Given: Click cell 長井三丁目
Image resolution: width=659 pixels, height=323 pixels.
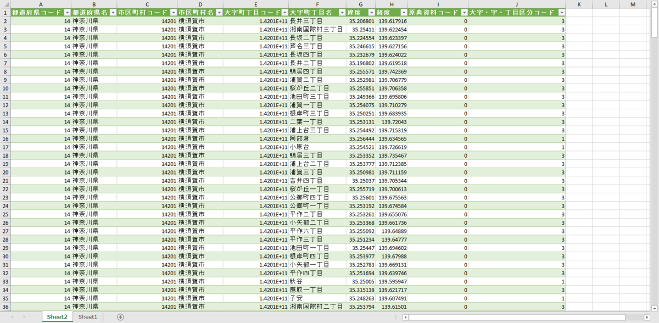Looking at the screenshot, I should [x=317, y=21].
